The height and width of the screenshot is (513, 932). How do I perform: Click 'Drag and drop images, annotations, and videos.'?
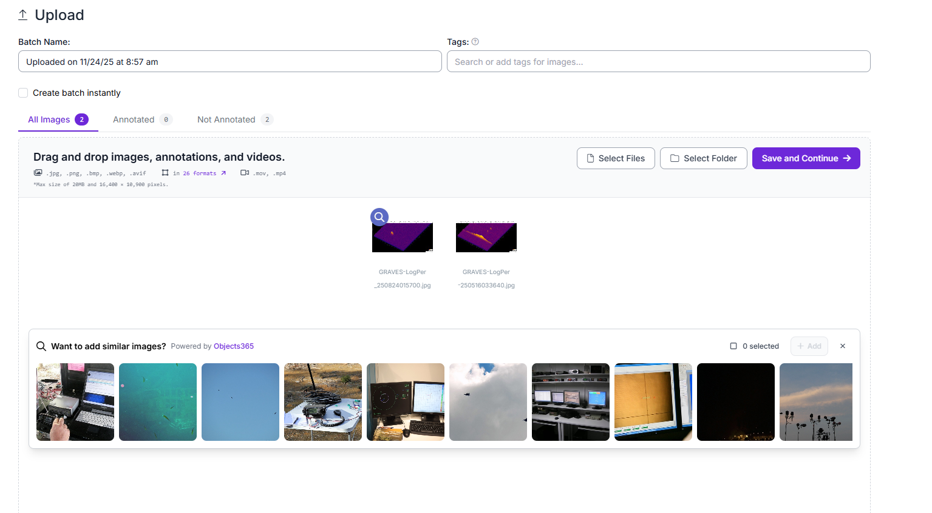[159, 157]
